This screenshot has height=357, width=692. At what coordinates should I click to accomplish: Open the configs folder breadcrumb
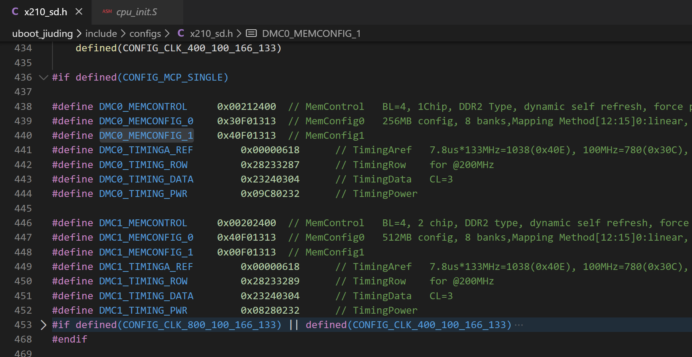145,33
